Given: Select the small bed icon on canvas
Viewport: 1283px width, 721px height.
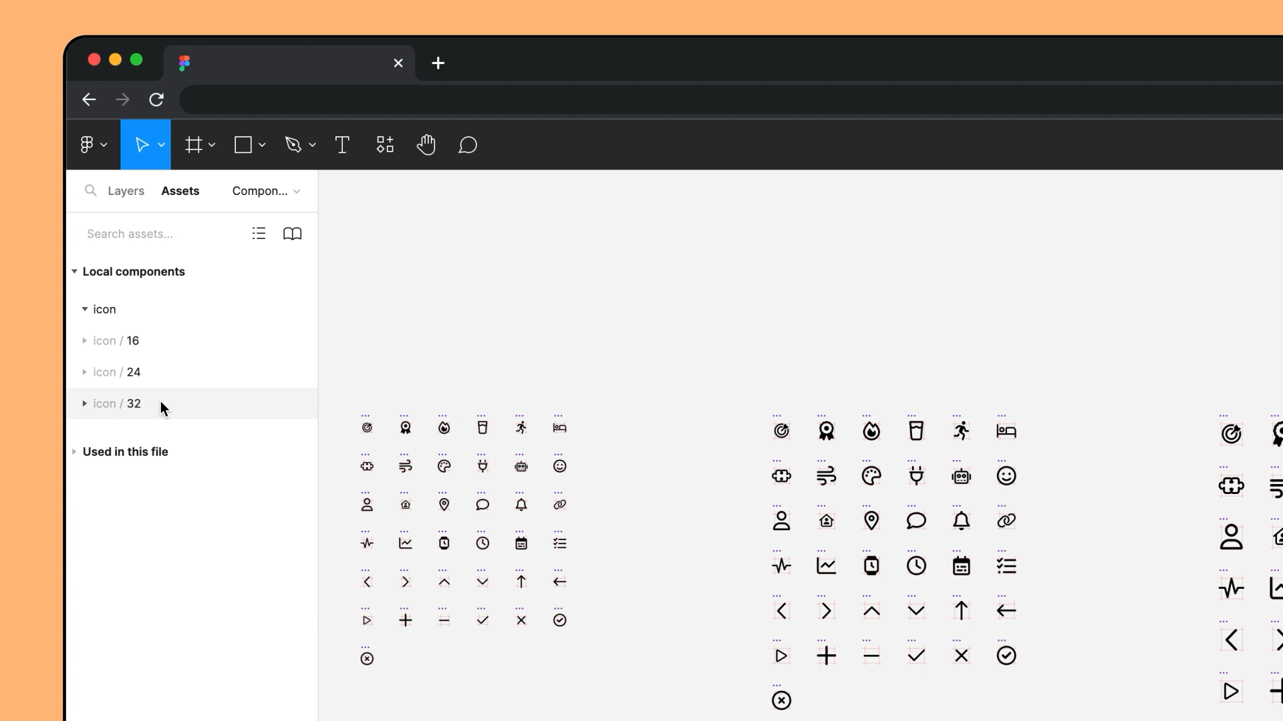Looking at the screenshot, I should [x=560, y=428].
